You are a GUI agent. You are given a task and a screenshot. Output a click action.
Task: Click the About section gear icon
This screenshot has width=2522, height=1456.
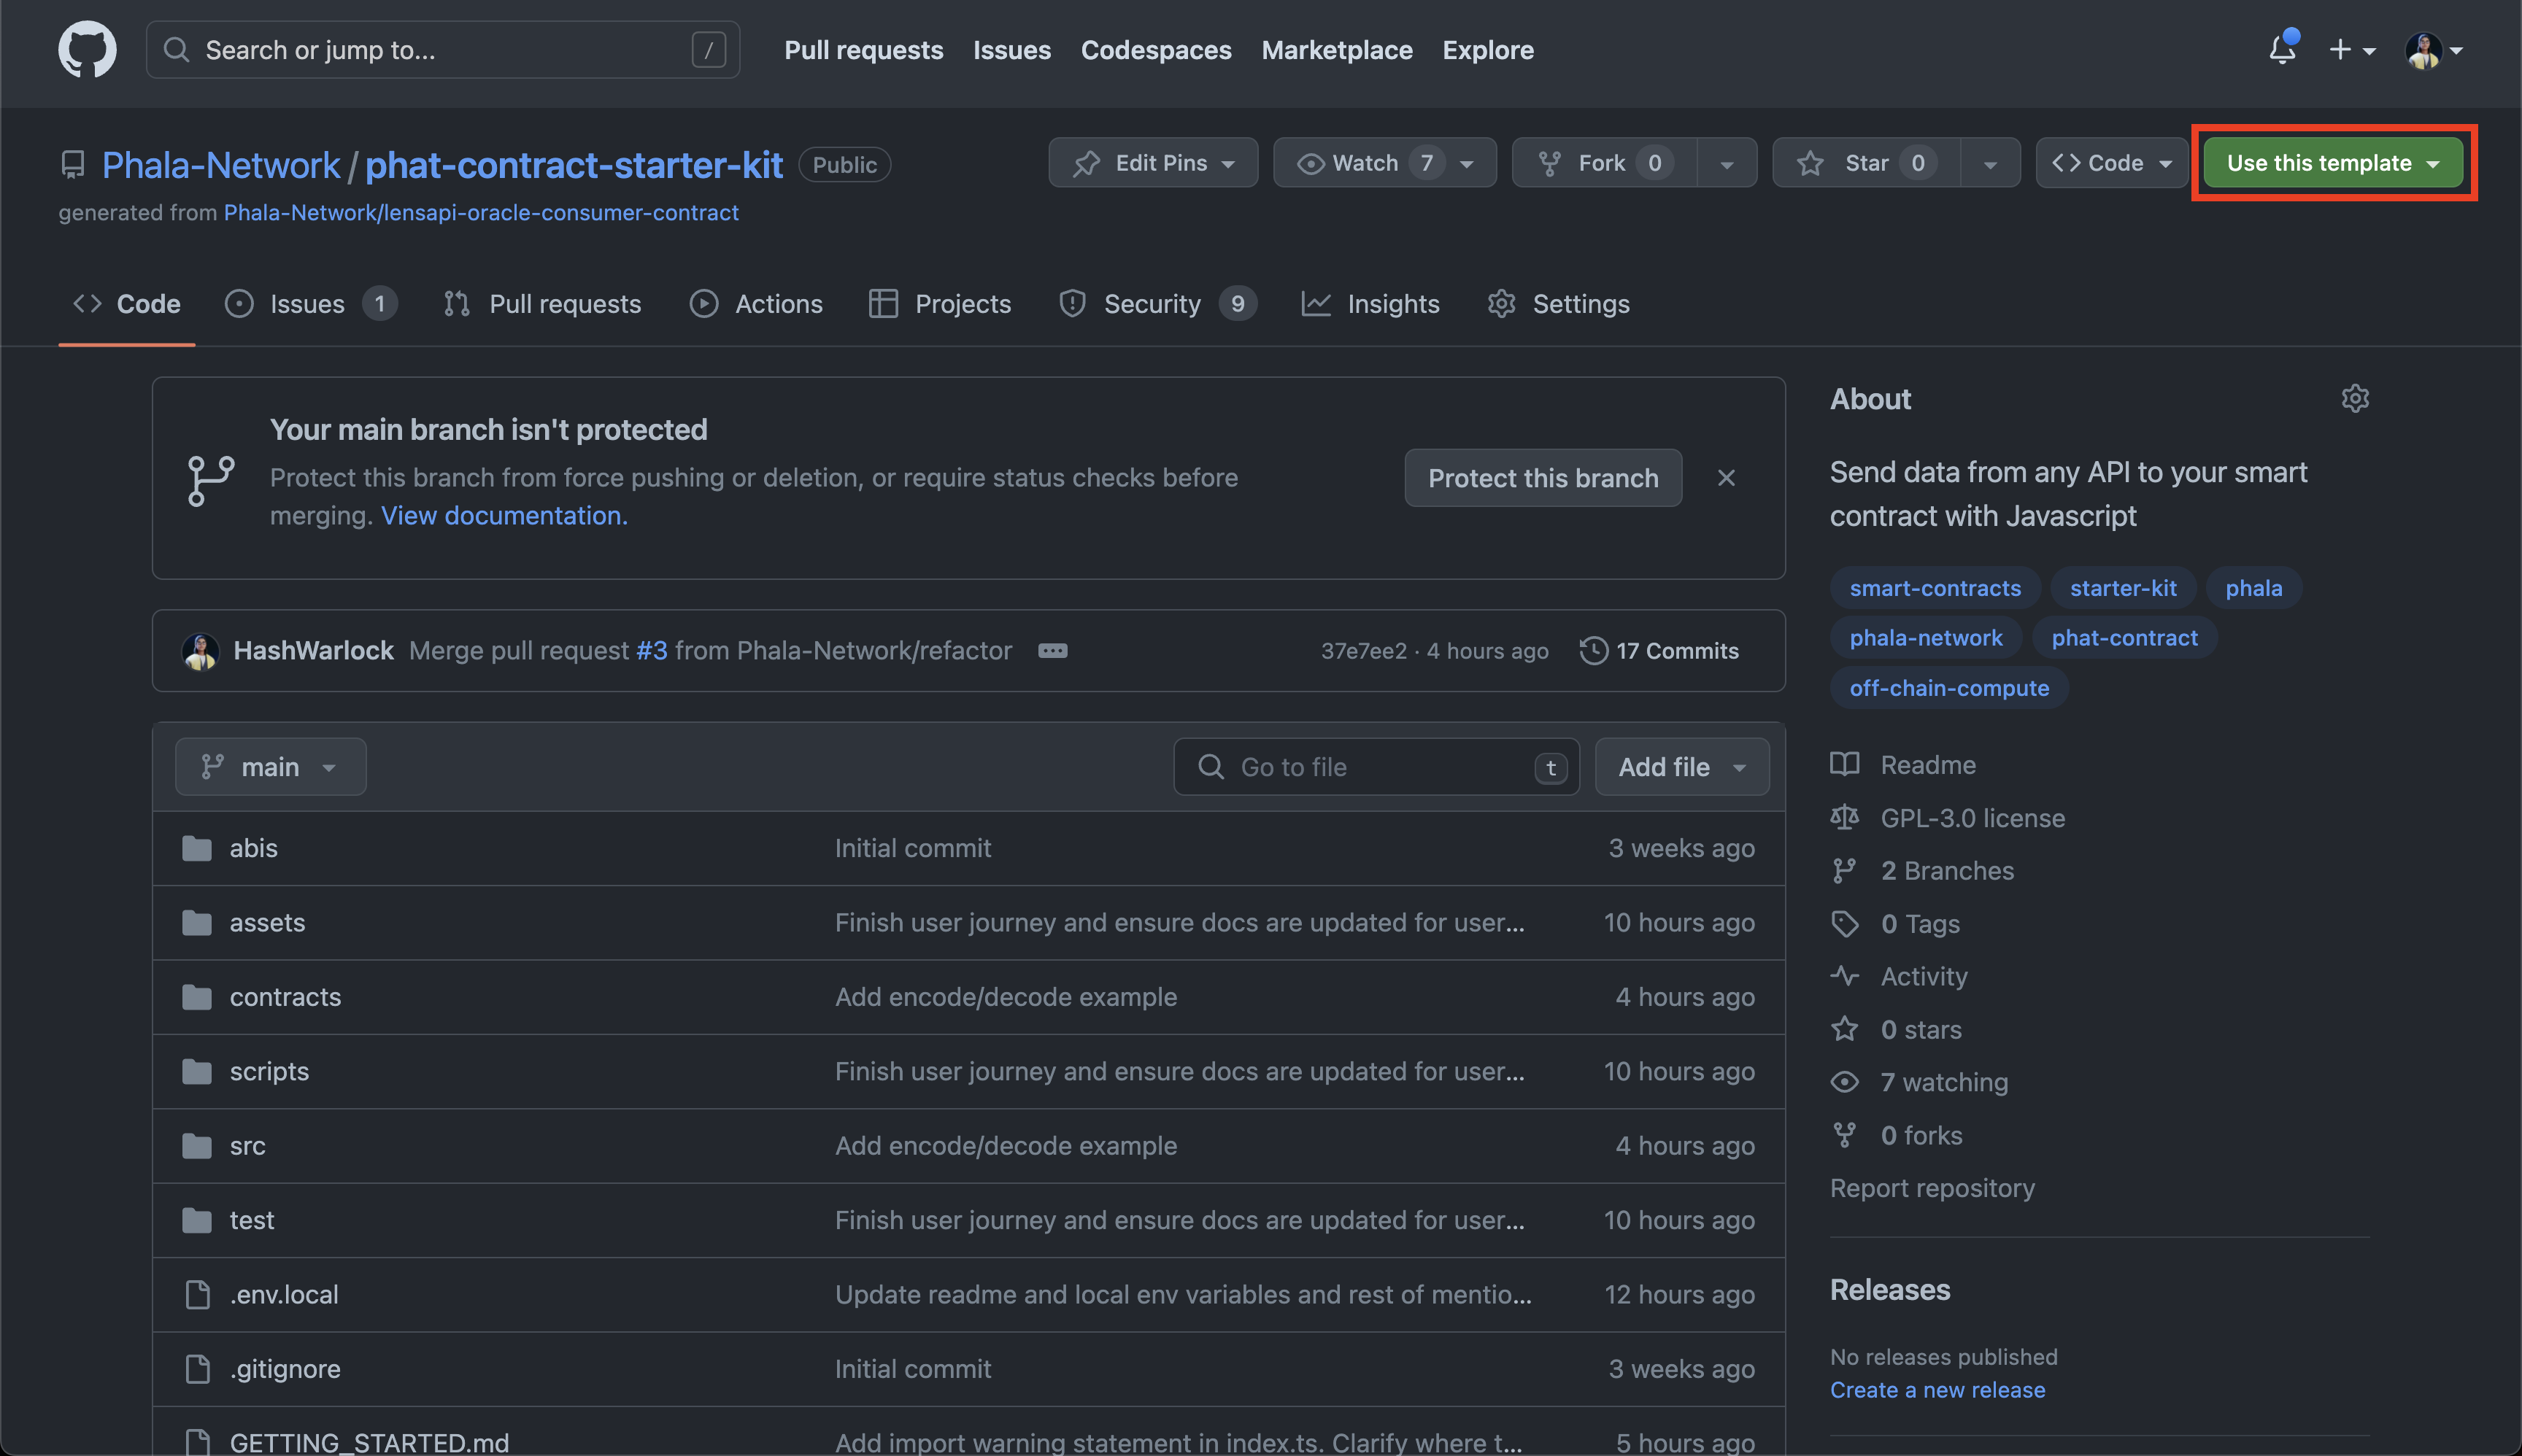pyautogui.click(x=2355, y=398)
